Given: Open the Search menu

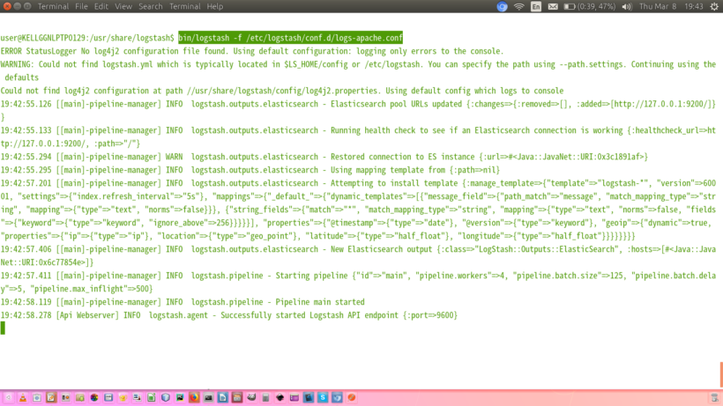Looking at the screenshot, I should point(151,6).
